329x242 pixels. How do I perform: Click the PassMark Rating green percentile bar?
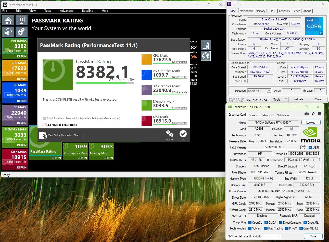click(x=105, y=83)
